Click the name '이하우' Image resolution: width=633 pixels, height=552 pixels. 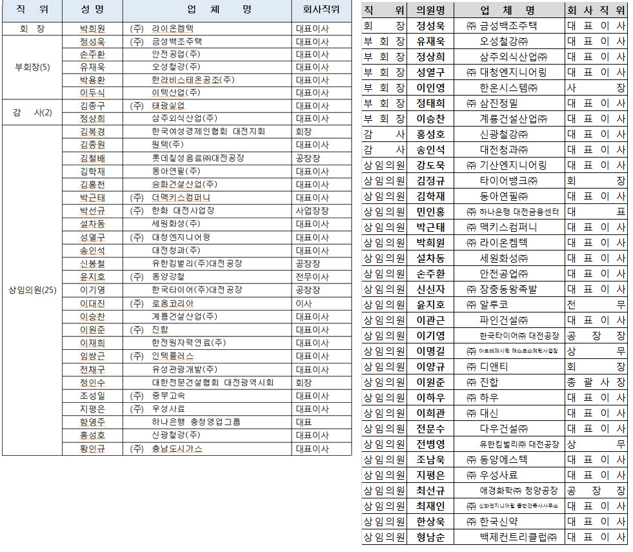click(430, 398)
